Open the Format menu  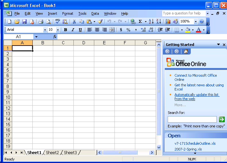(x=68, y=13)
